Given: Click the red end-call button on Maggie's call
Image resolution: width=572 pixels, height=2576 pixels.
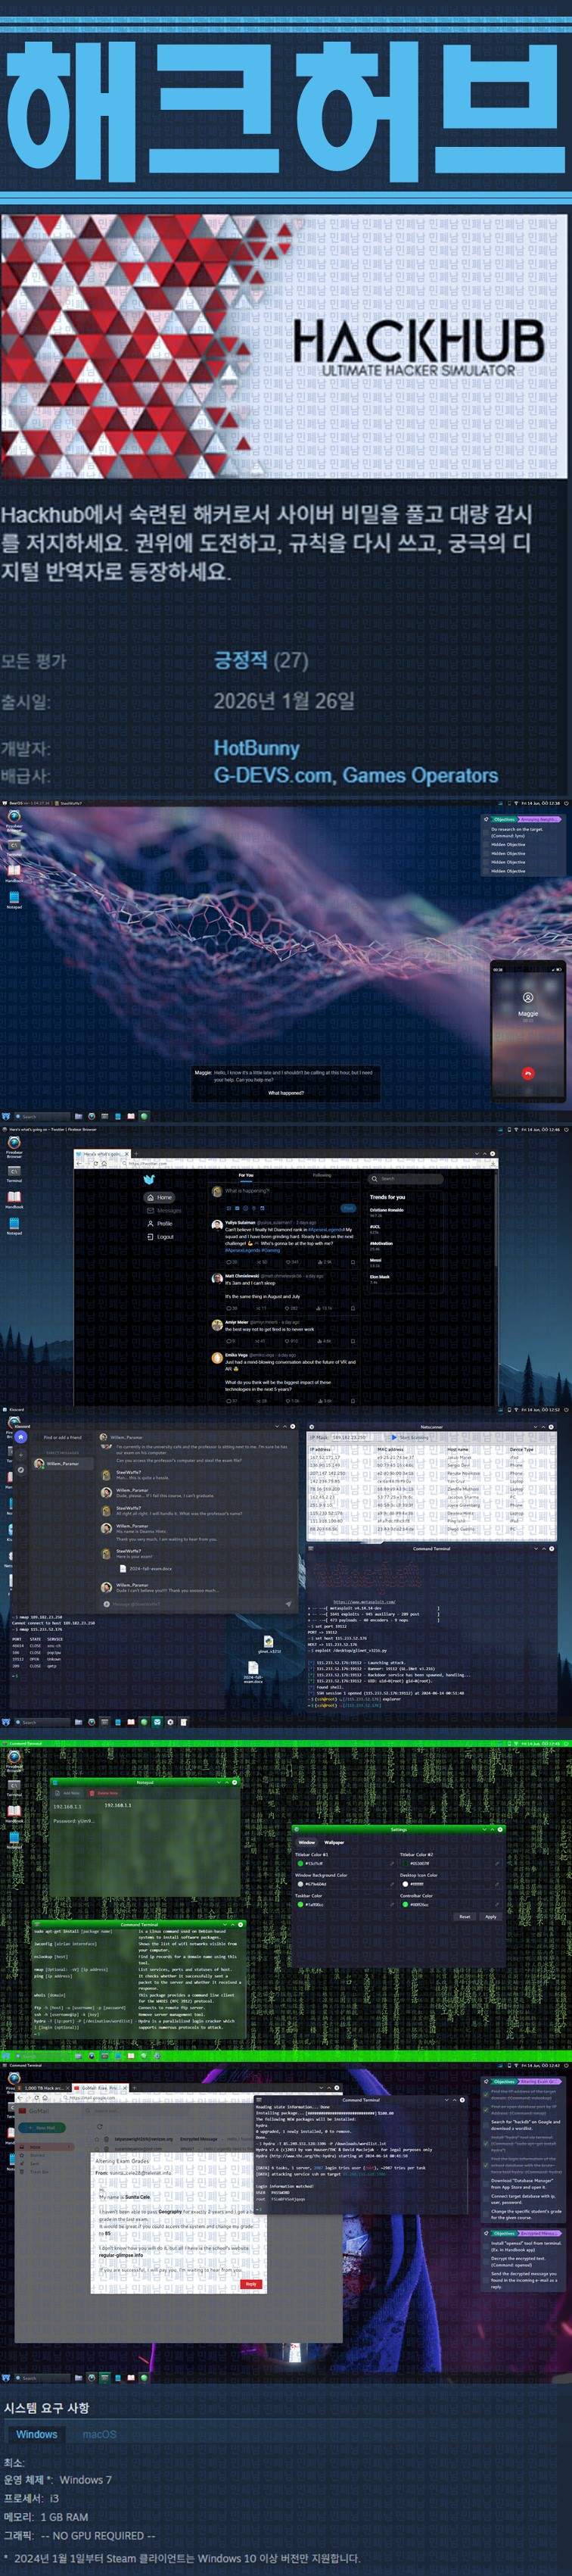Looking at the screenshot, I should 528,1073.
